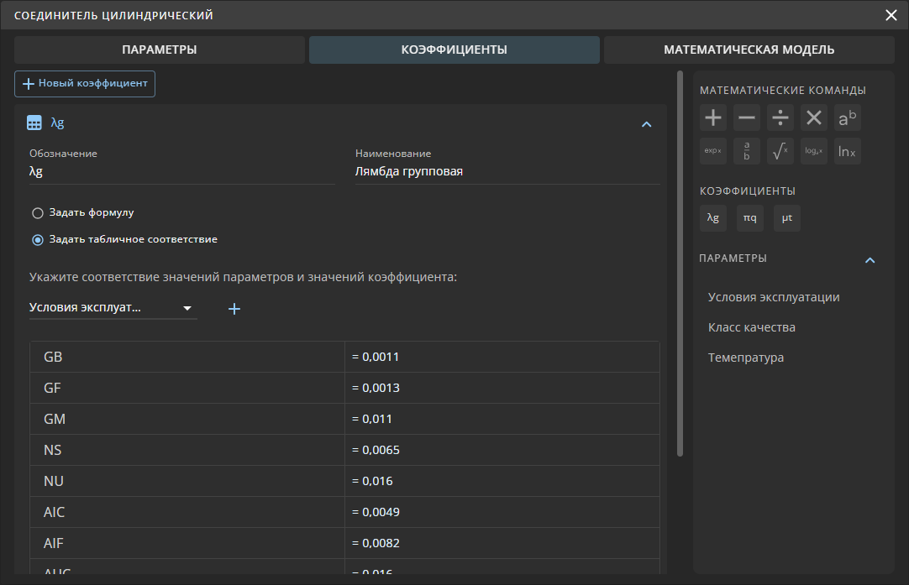Open the Условия эксплуат... dropdown
This screenshot has height=585, width=909.
113,307
